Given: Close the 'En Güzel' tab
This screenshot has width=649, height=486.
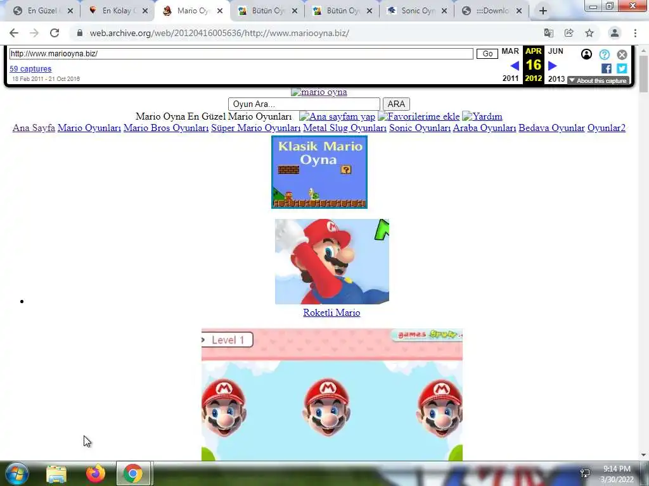Looking at the screenshot, I should coord(70,11).
